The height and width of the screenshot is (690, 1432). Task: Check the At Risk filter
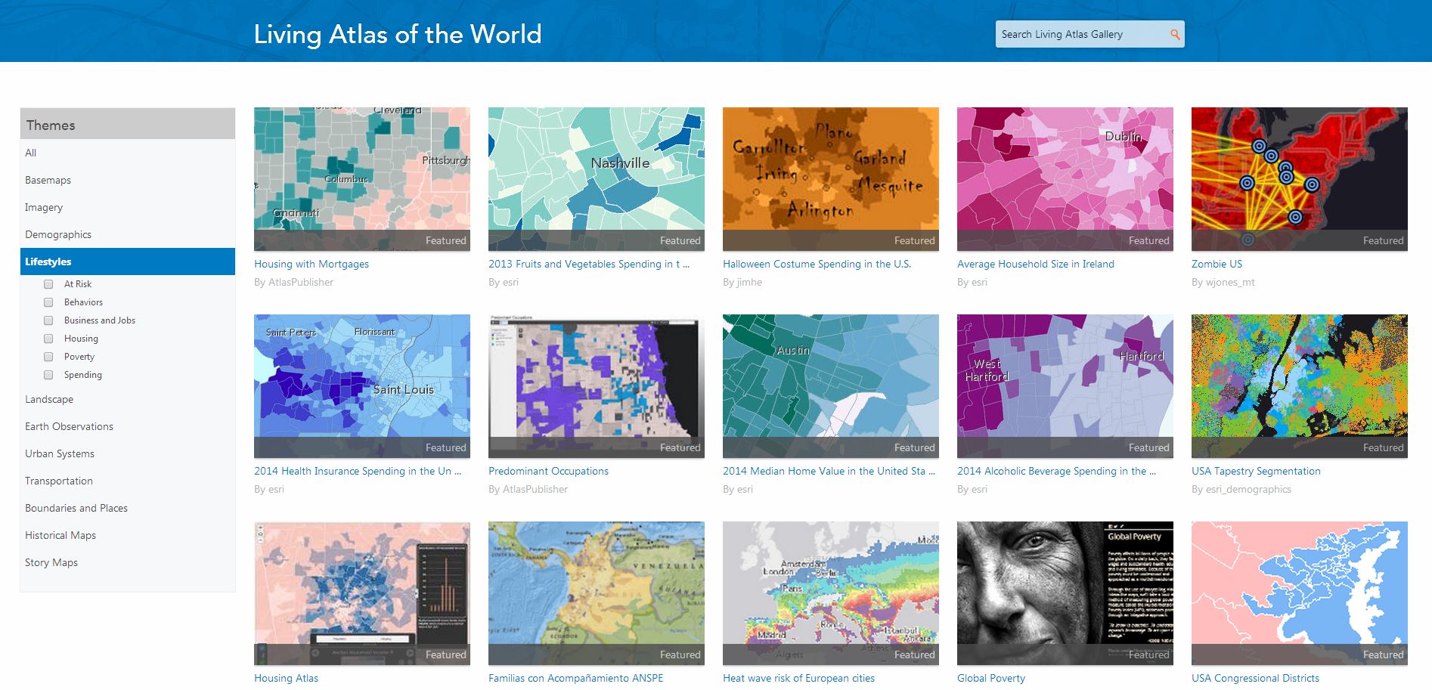coord(48,284)
